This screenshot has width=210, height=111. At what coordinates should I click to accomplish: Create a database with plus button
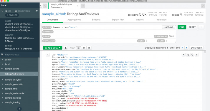tap(19, 109)
